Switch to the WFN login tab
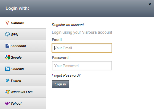The image size is (154, 109). 23,34
